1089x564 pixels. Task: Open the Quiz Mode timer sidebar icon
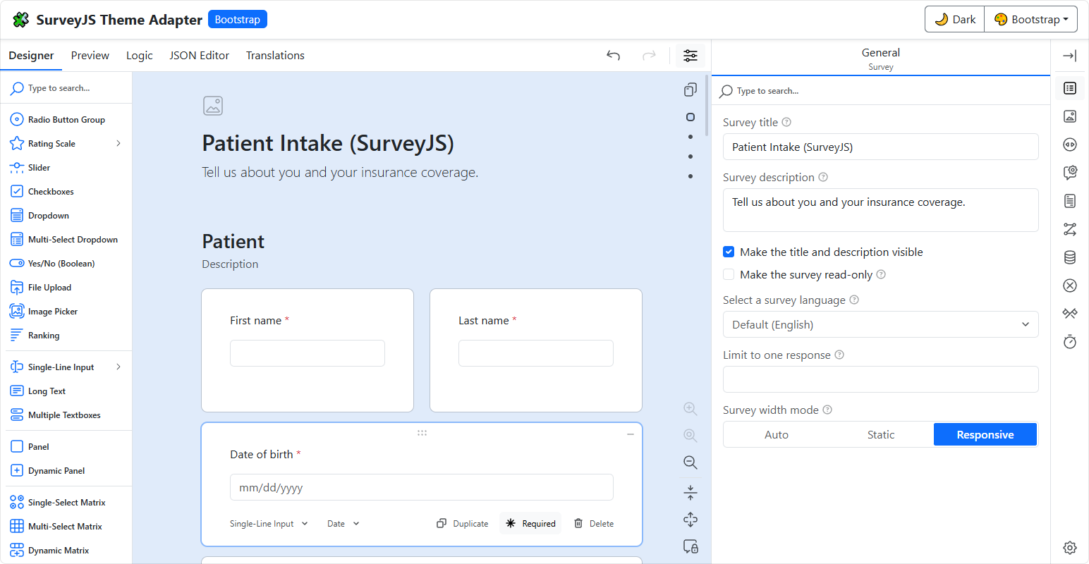pos(1070,342)
